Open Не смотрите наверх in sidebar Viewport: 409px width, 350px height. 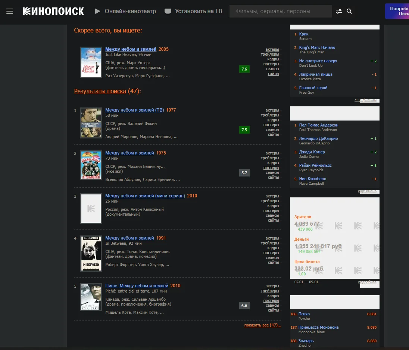click(x=318, y=61)
